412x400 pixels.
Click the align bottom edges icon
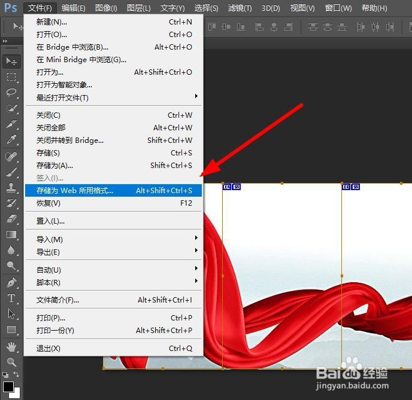point(240,27)
